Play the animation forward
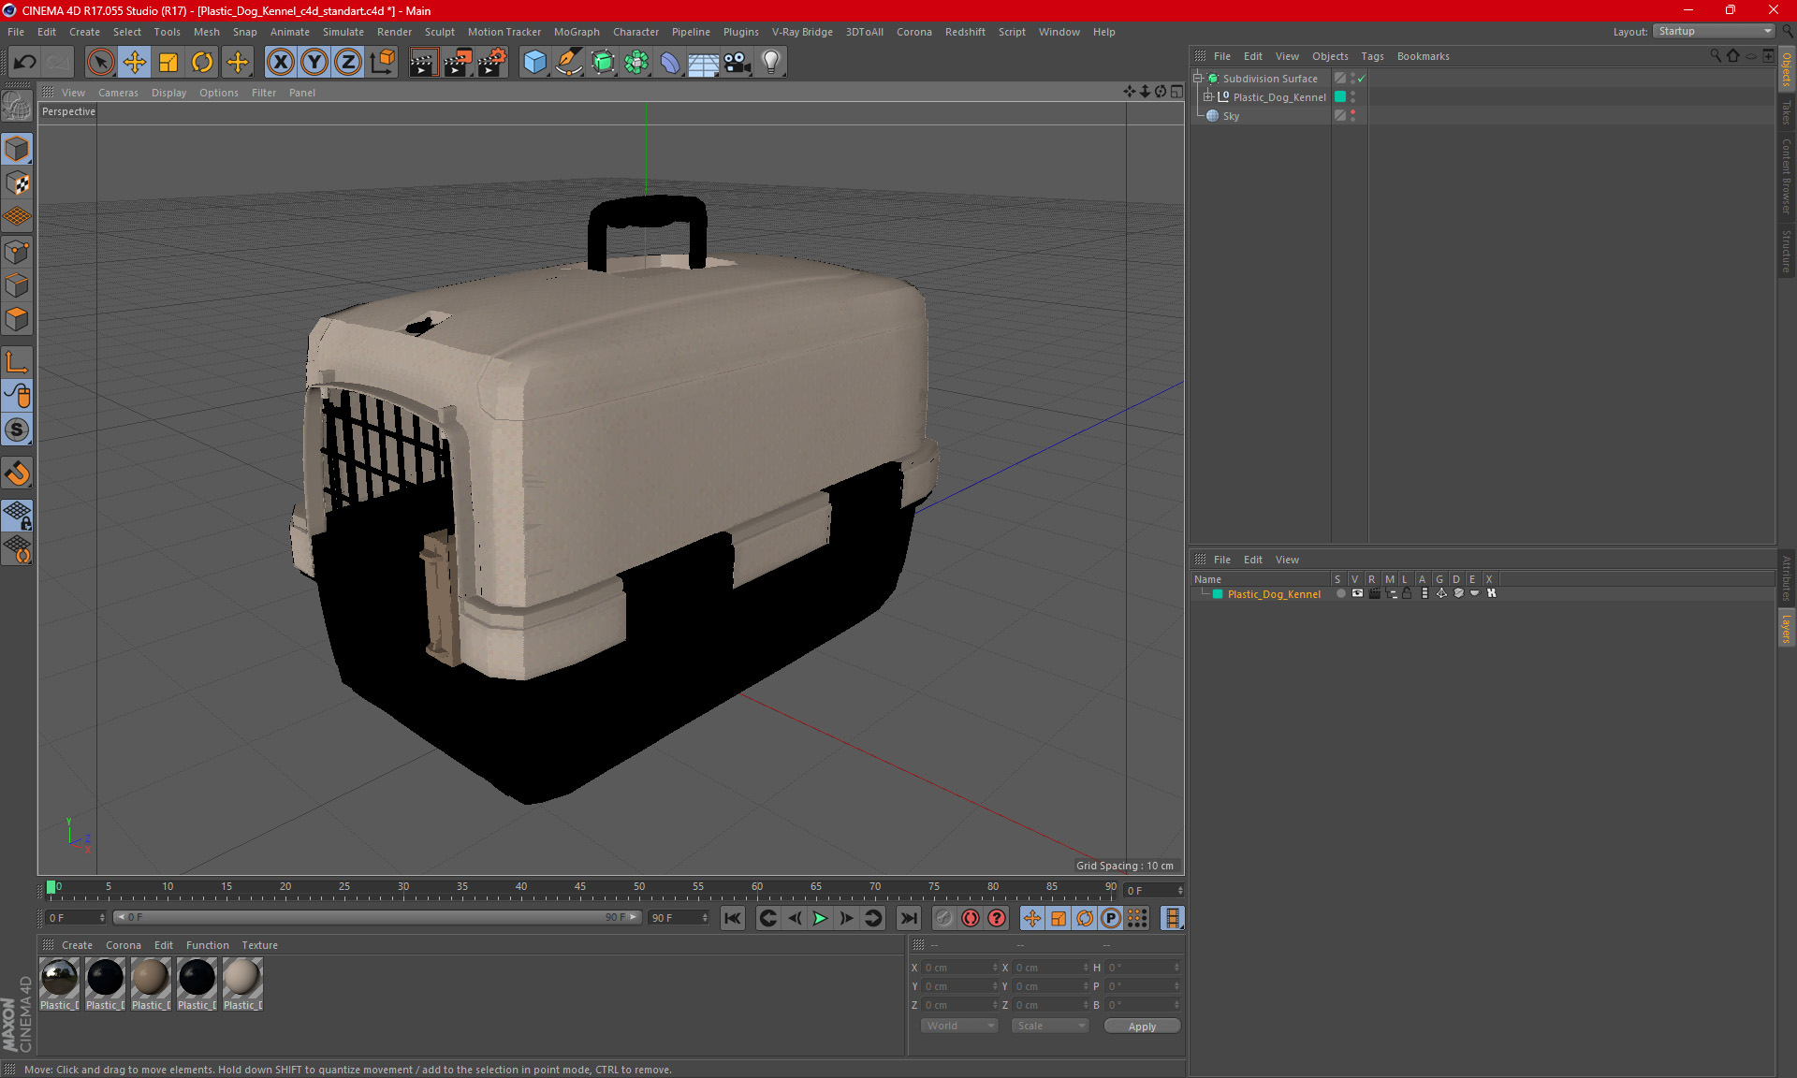The image size is (1797, 1078). (x=820, y=918)
